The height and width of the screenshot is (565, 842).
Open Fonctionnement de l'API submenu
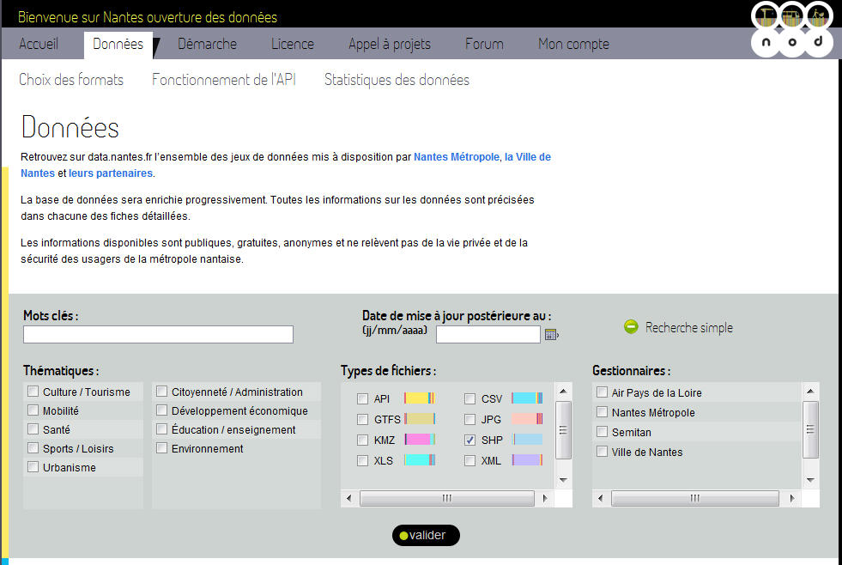(224, 80)
